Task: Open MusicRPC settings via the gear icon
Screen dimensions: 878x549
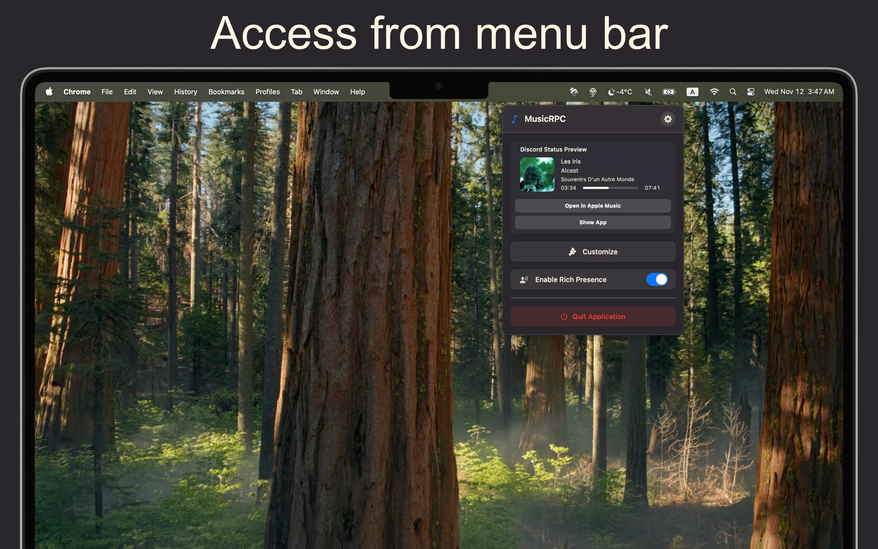Action: (x=668, y=119)
